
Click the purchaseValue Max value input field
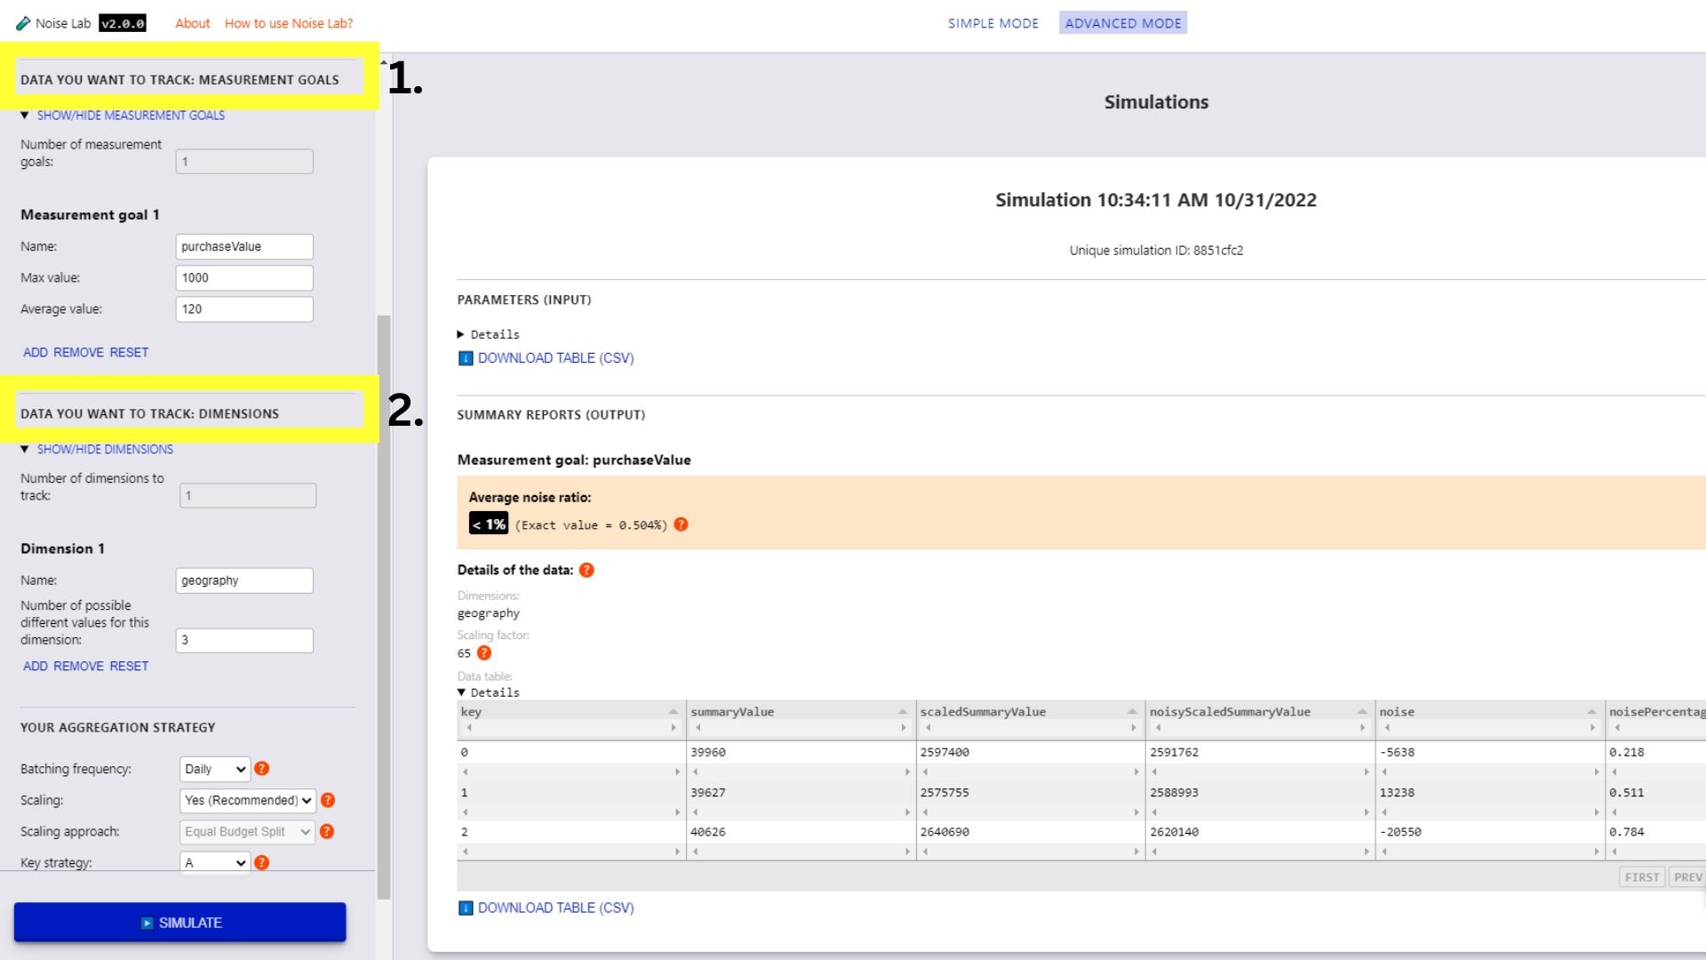(x=245, y=276)
